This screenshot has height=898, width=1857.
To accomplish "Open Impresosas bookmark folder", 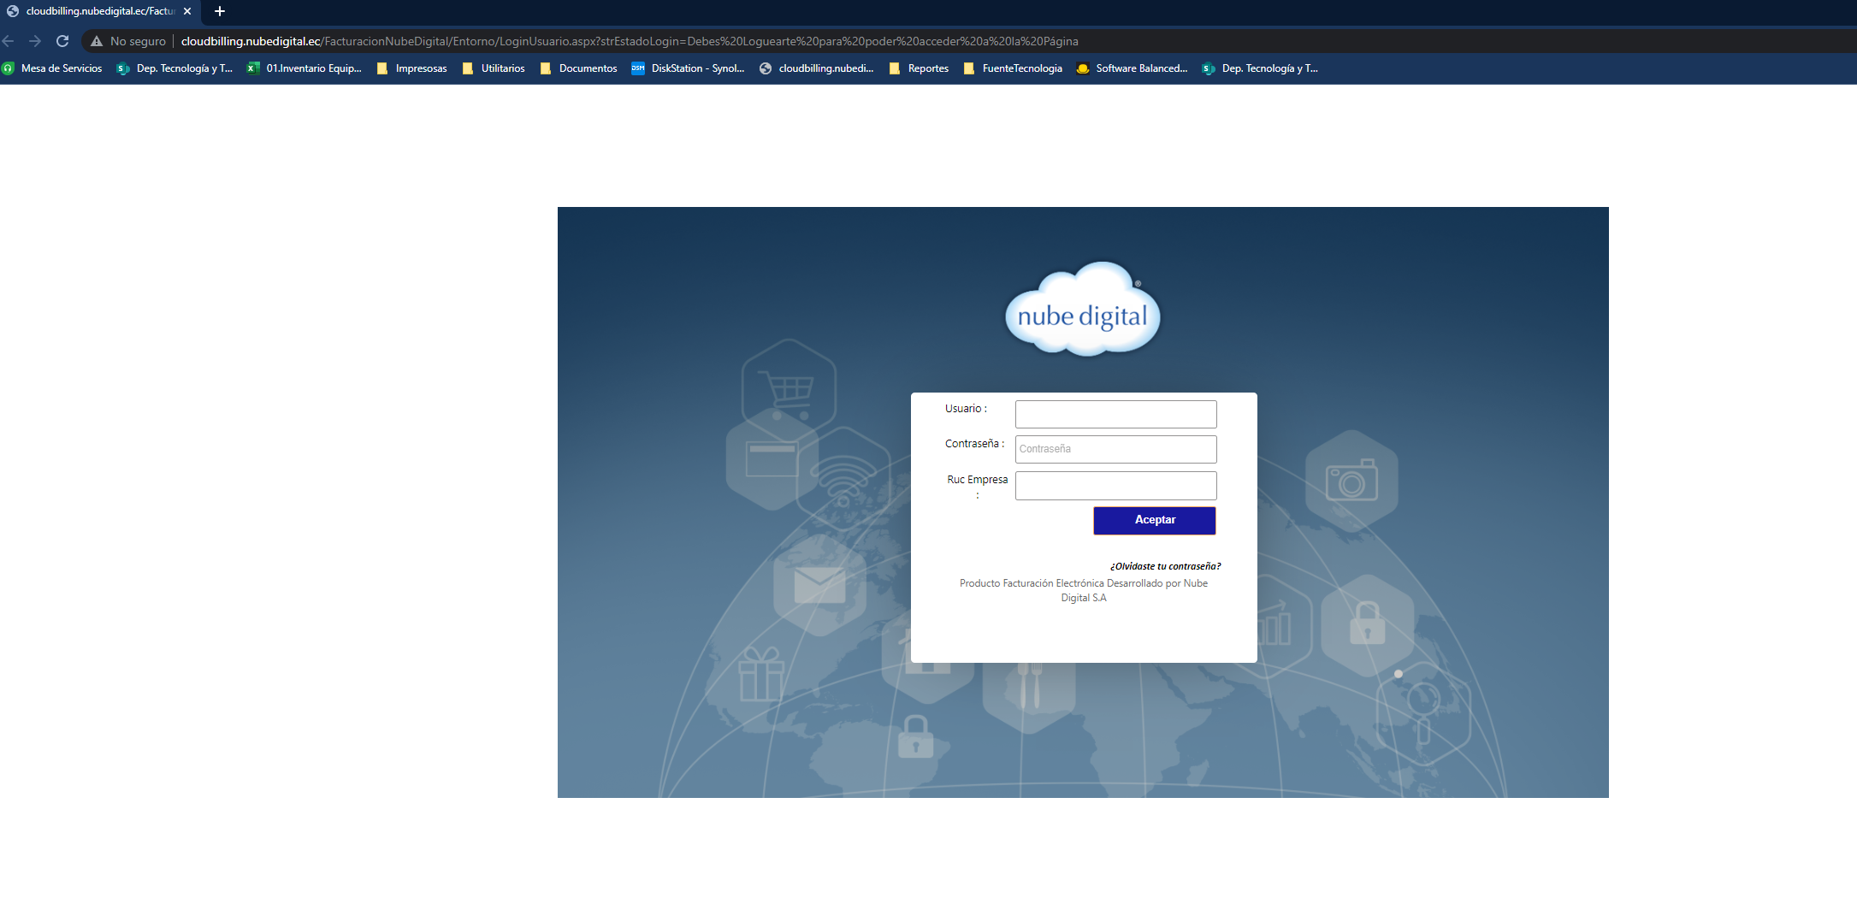I will click(411, 68).
